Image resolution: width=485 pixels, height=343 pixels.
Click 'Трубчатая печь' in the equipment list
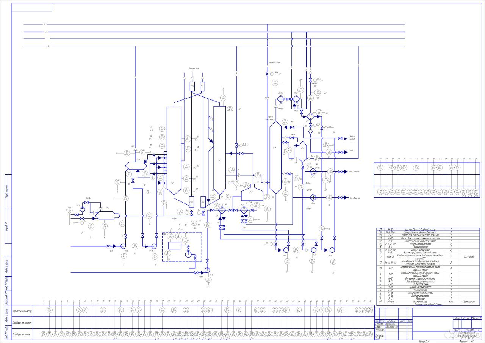(420, 284)
